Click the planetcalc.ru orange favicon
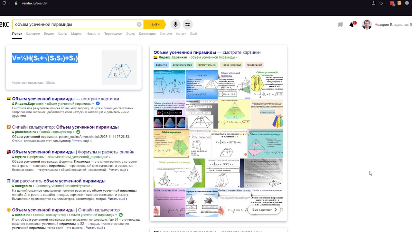The width and height of the screenshot is (412, 232). coord(9,127)
